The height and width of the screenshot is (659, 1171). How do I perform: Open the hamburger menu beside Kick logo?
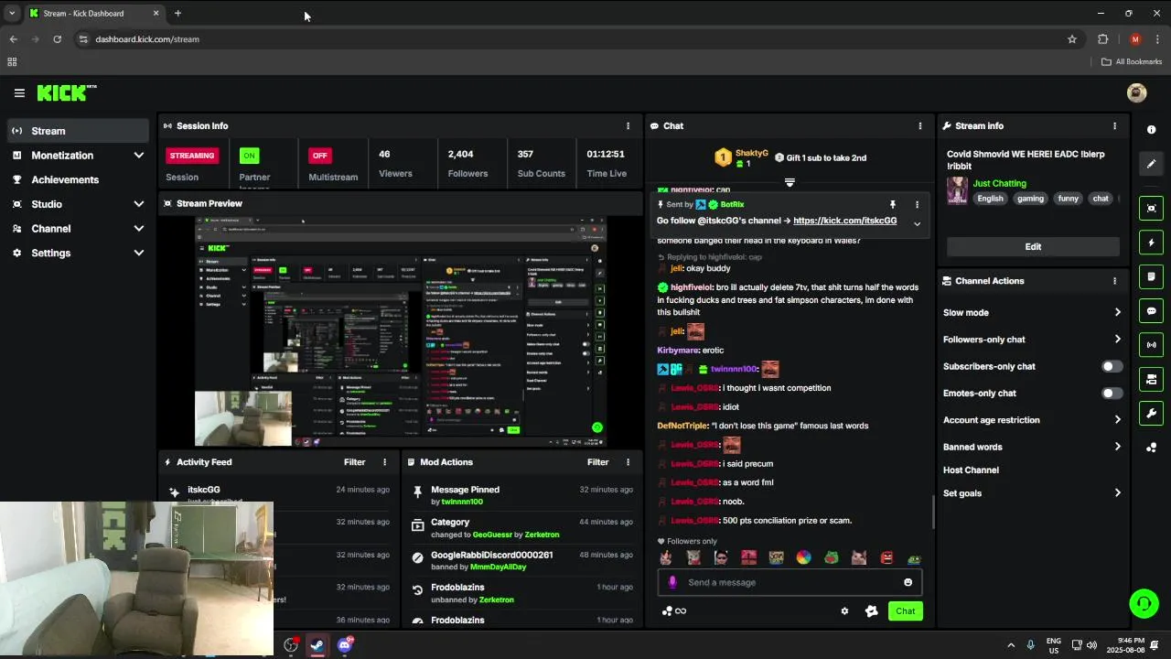[x=19, y=92]
